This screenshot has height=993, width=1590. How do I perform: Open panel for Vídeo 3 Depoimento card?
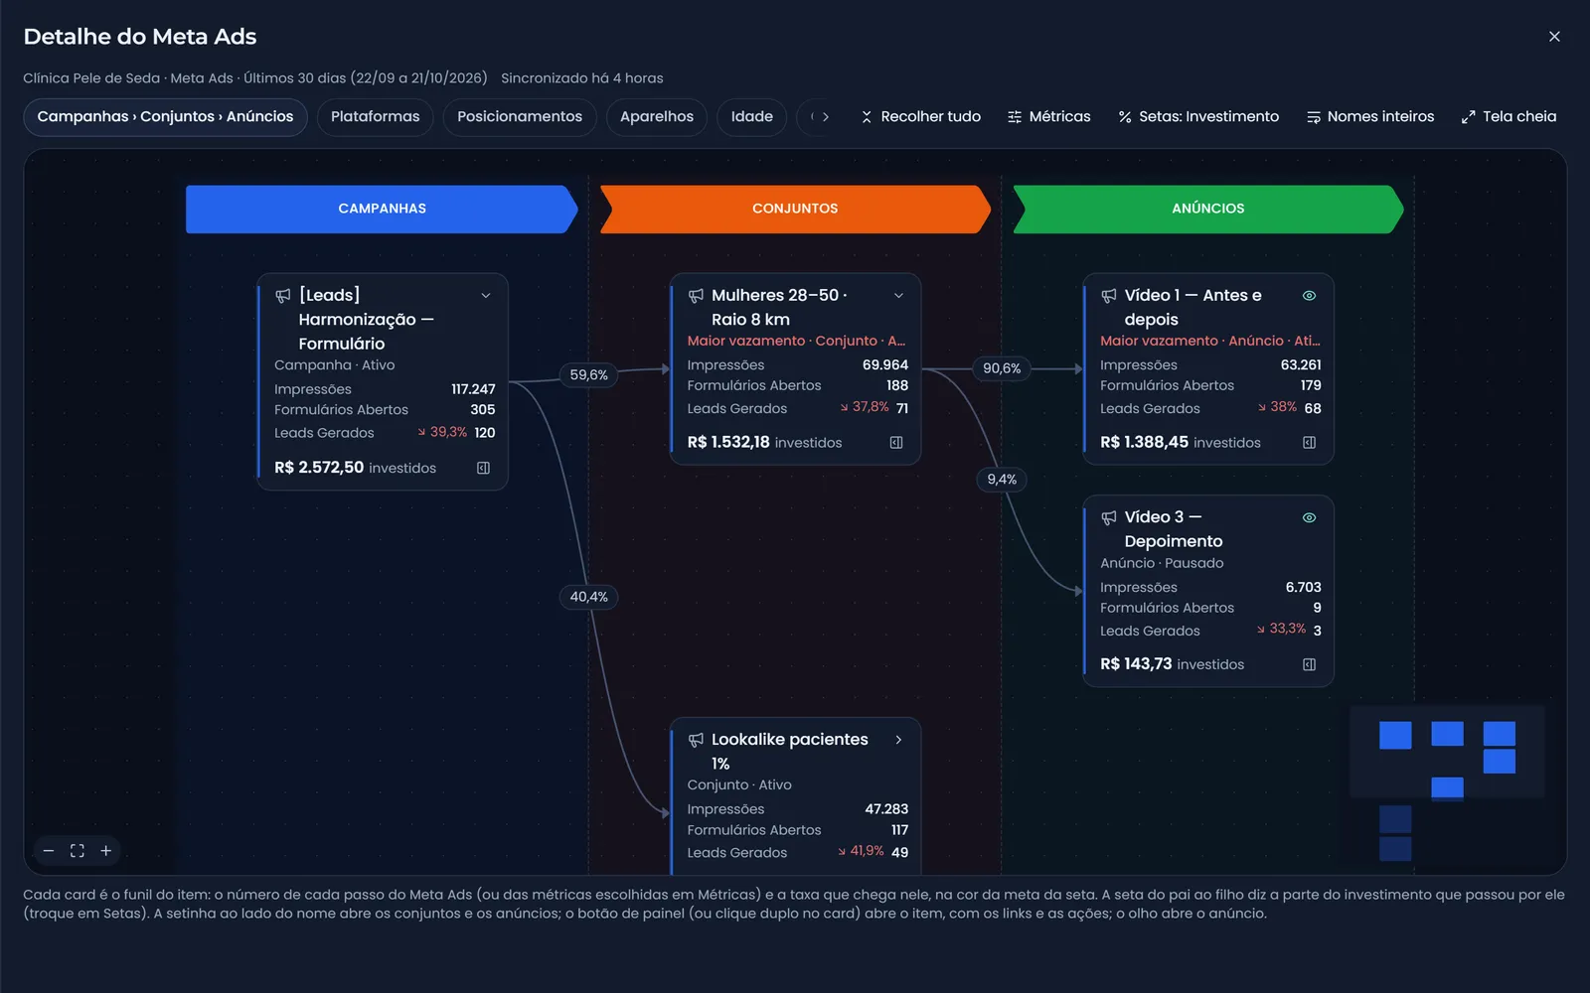click(1310, 664)
